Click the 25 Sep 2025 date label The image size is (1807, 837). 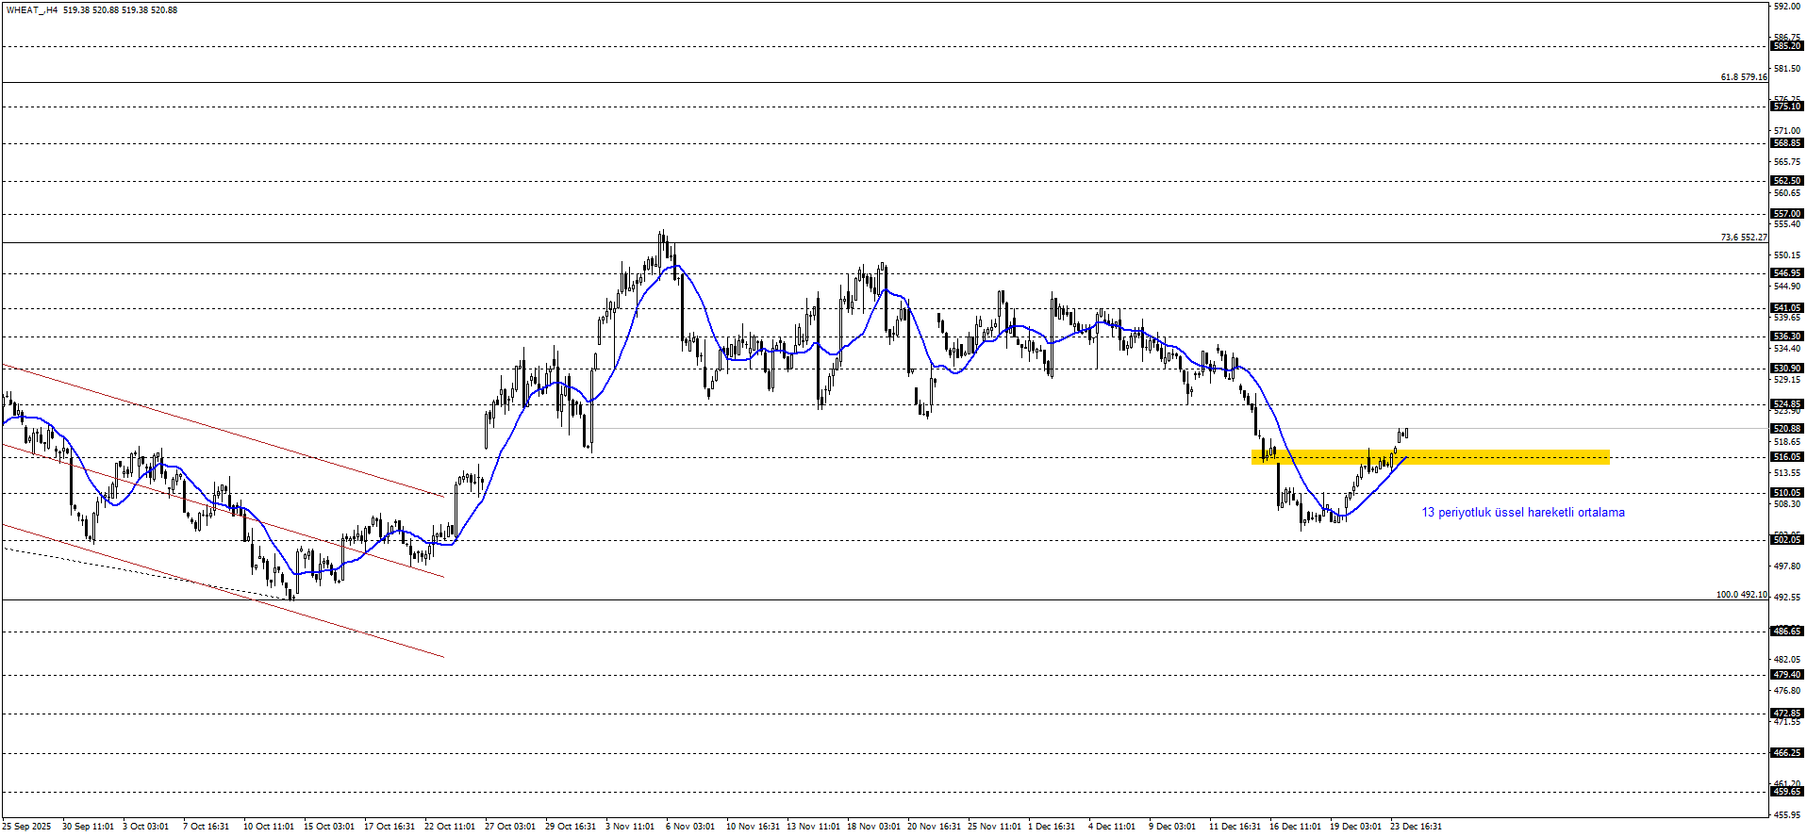click(x=26, y=827)
